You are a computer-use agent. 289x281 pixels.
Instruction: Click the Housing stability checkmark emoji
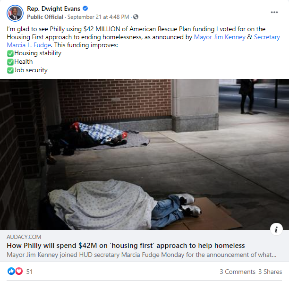[x=10, y=54]
